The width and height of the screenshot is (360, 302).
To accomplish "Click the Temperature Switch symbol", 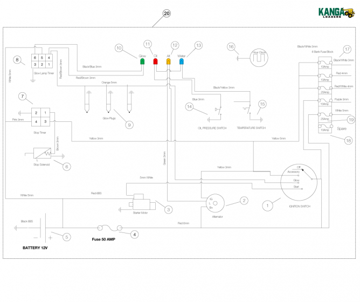I will 247,112.
